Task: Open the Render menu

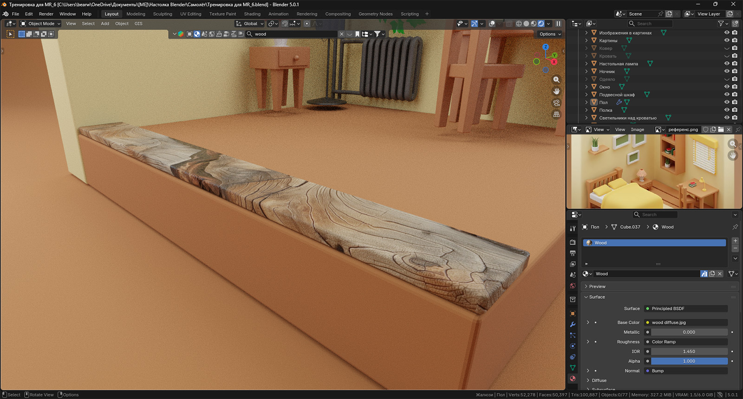Action: (46, 14)
